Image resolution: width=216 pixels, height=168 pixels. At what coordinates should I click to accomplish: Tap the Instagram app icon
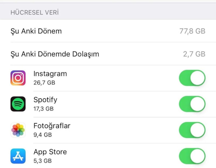18,78
